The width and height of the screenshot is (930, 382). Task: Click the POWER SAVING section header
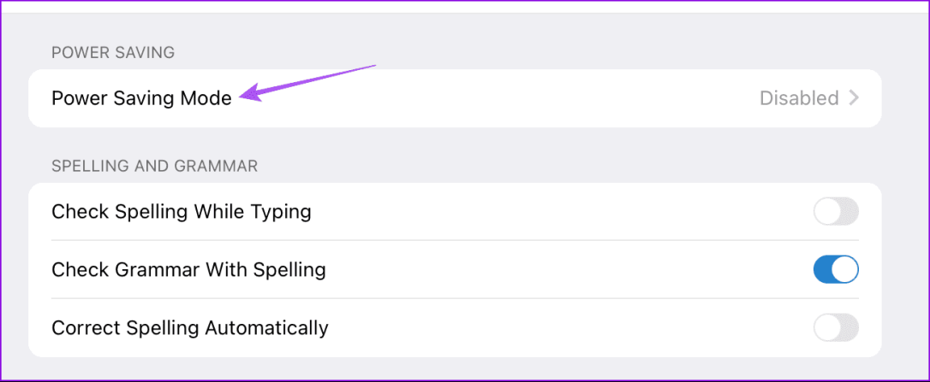coord(113,53)
